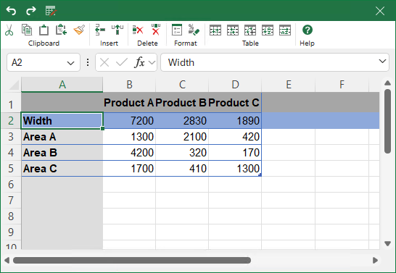Delete the row using the Delete icon
This screenshot has width=396, height=273.
click(138, 30)
